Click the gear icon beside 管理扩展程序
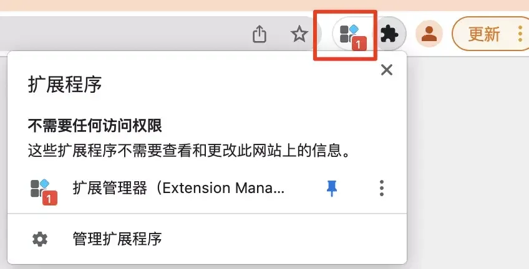Viewport: 529px width, 269px height. click(x=40, y=239)
